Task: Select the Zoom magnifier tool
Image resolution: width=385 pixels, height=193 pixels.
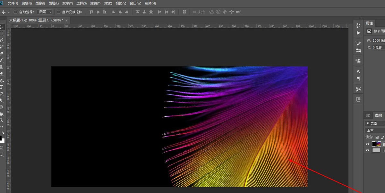Action: 2,120
